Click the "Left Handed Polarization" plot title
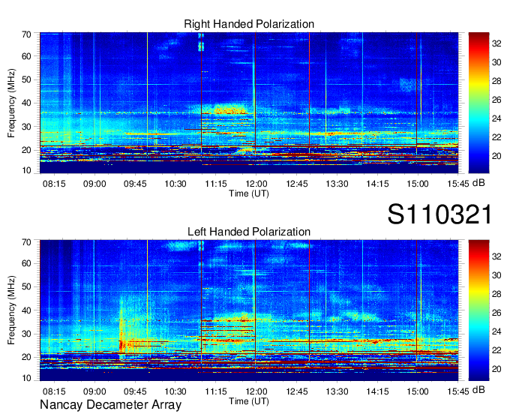Viewport: 510px width, 414px height. [249, 232]
